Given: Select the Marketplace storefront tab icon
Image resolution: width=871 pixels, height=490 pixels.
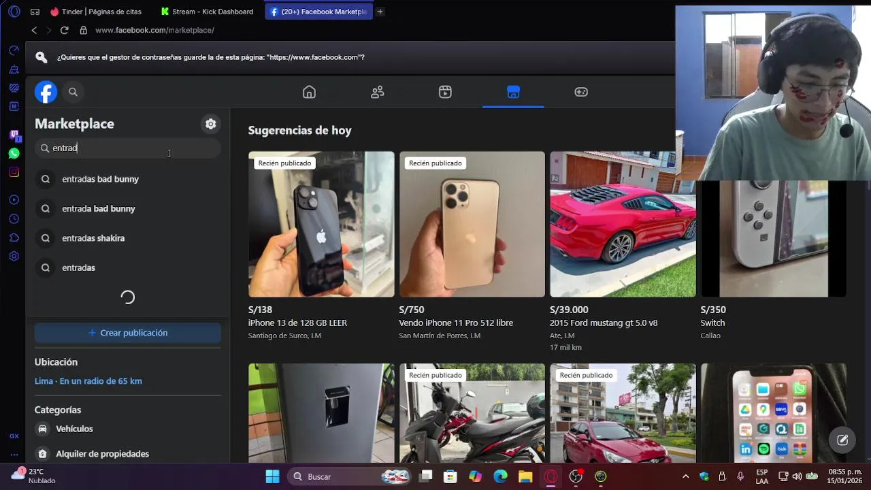Looking at the screenshot, I should coord(513,92).
